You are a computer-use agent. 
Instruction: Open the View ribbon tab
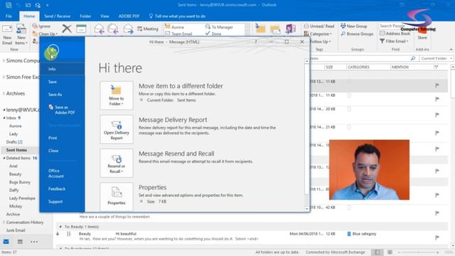pos(105,16)
